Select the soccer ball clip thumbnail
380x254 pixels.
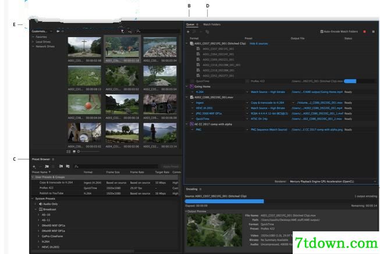click(x=84, y=104)
